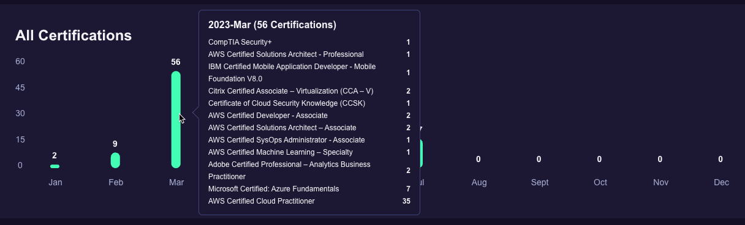Screen dimensions: 745x225
Task: Click the y-axis label 30
Action: point(20,113)
